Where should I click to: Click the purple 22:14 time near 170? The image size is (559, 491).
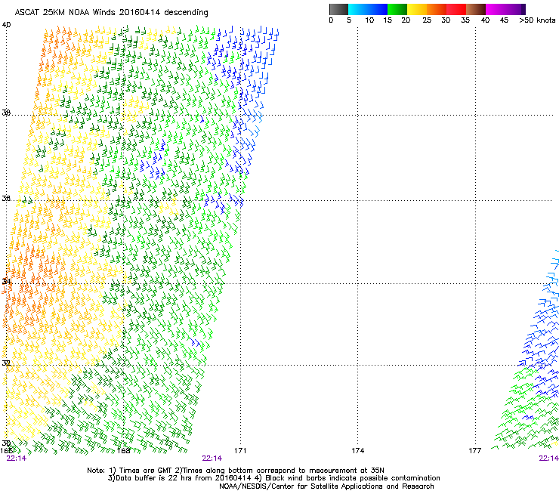212,459
